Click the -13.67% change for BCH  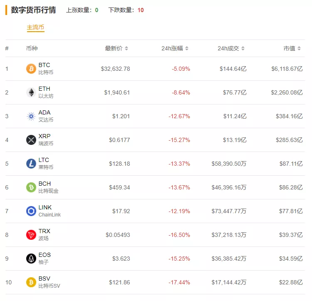tap(179, 187)
